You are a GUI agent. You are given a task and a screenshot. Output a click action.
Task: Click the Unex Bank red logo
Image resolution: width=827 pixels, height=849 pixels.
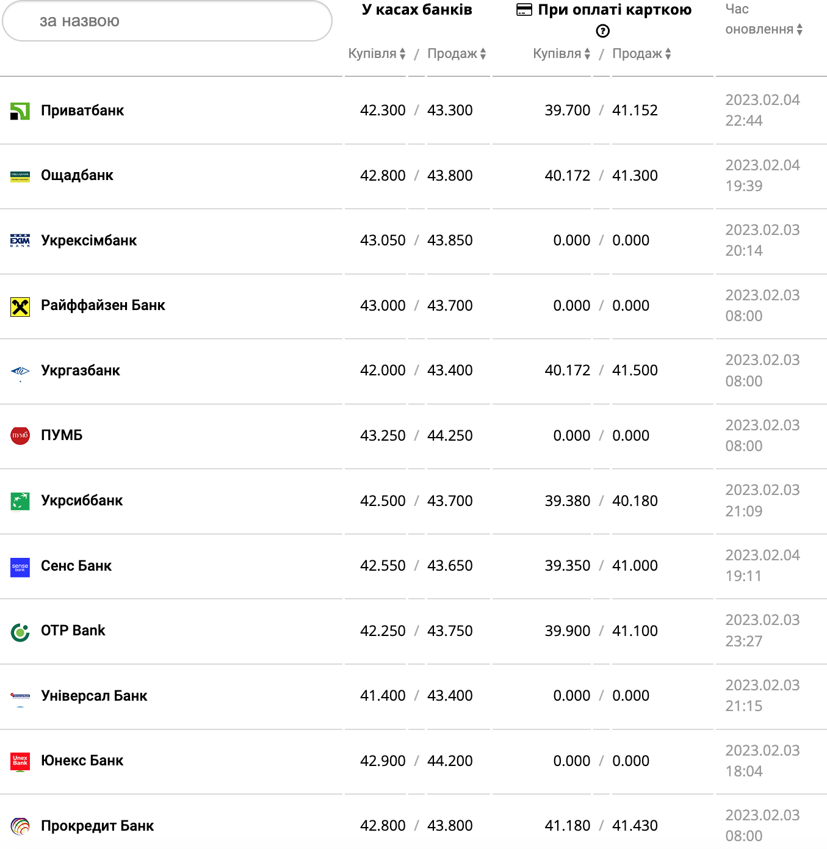[20, 761]
